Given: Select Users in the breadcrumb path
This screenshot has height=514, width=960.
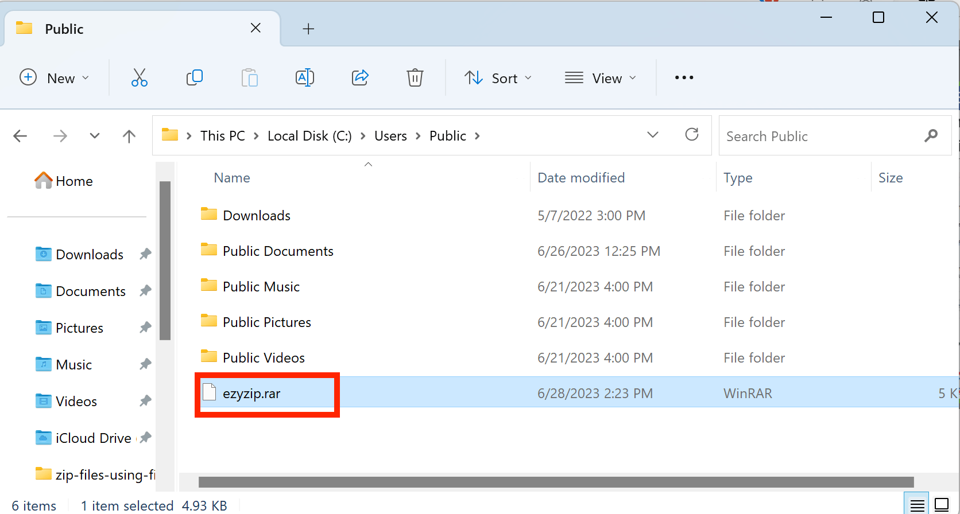Looking at the screenshot, I should [x=390, y=136].
